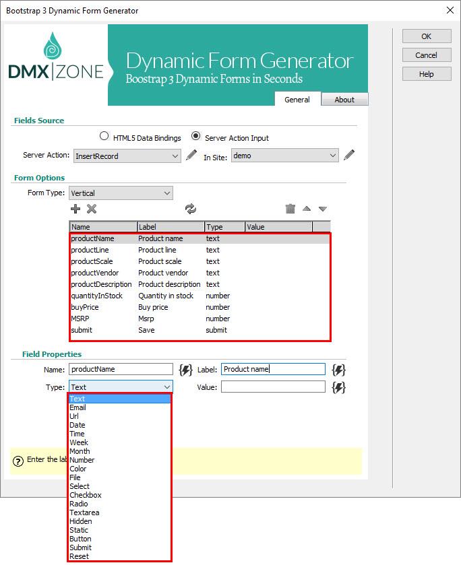Choose Month from Type list
The image size is (461, 565).
[120, 451]
